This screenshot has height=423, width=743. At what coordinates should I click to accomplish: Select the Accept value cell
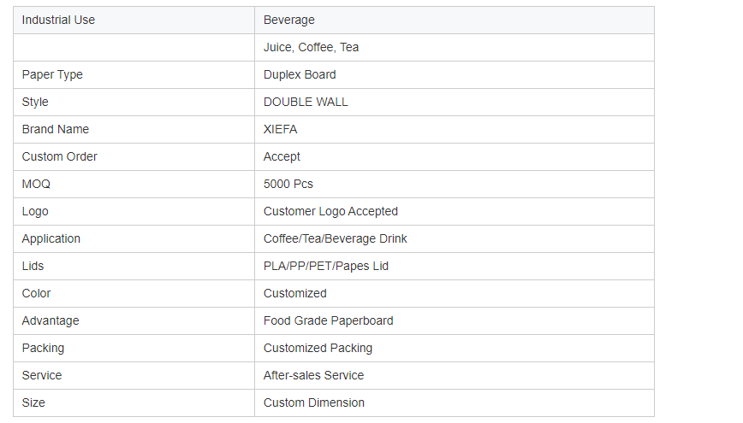(x=455, y=156)
